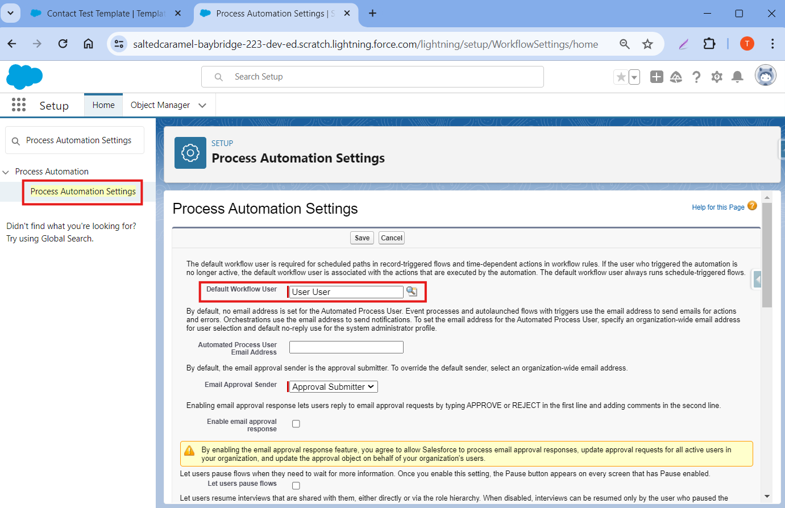This screenshot has height=508, width=785.
Task: Enable email approval response checkbox
Action: (x=296, y=424)
